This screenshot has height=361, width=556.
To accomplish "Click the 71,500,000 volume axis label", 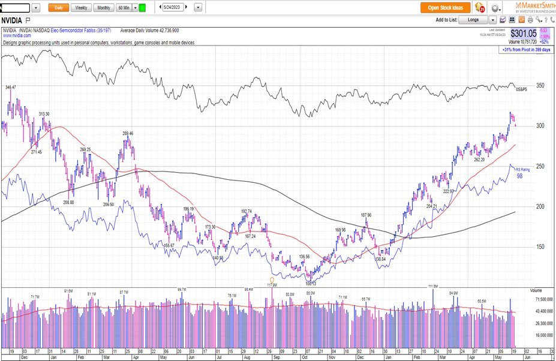I will tap(544, 299).
